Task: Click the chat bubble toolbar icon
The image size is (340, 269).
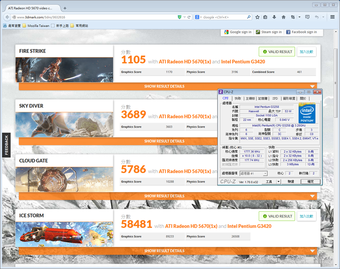Action: click(307, 17)
